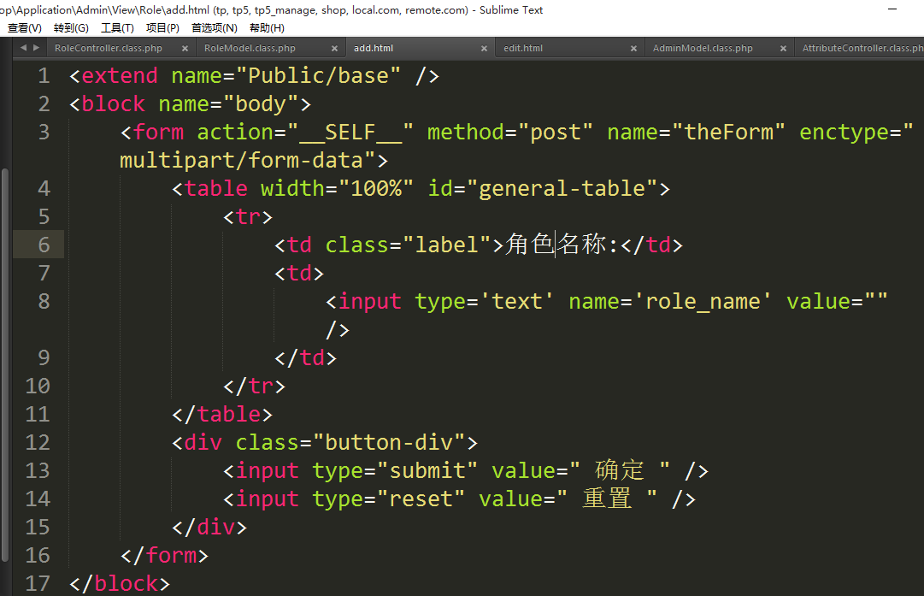Close the add.html tab
The image size is (924, 596).
484,49
